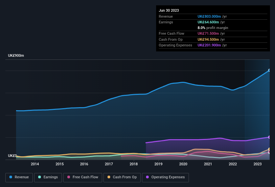Hide Operating Expenses series via legend

coord(165,177)
